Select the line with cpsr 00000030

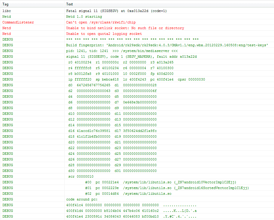(137, 79)
